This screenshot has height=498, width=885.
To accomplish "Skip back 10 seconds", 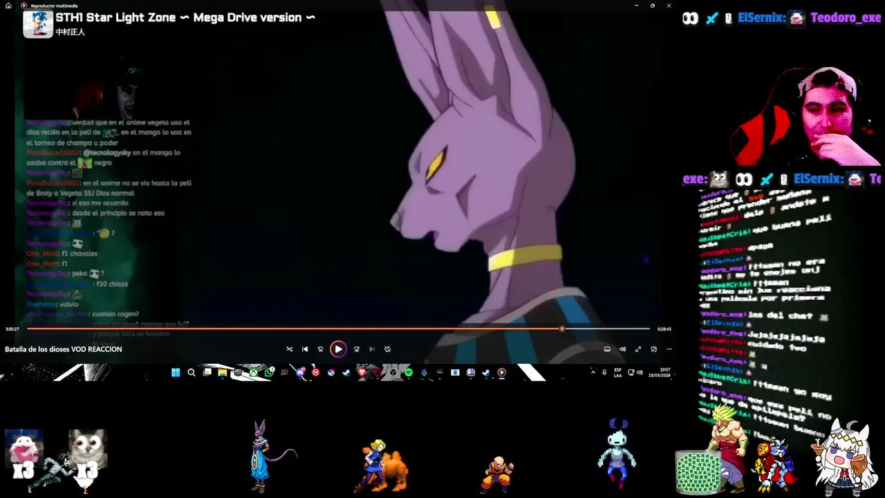I will click(x=320, y=349).
